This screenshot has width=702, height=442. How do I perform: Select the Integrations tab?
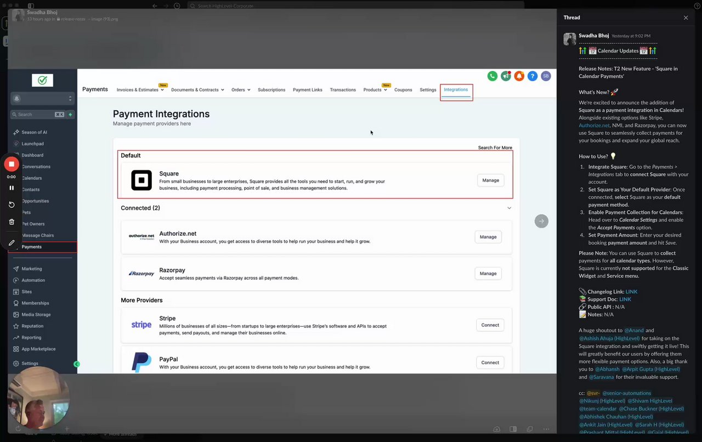pos(456,90)
